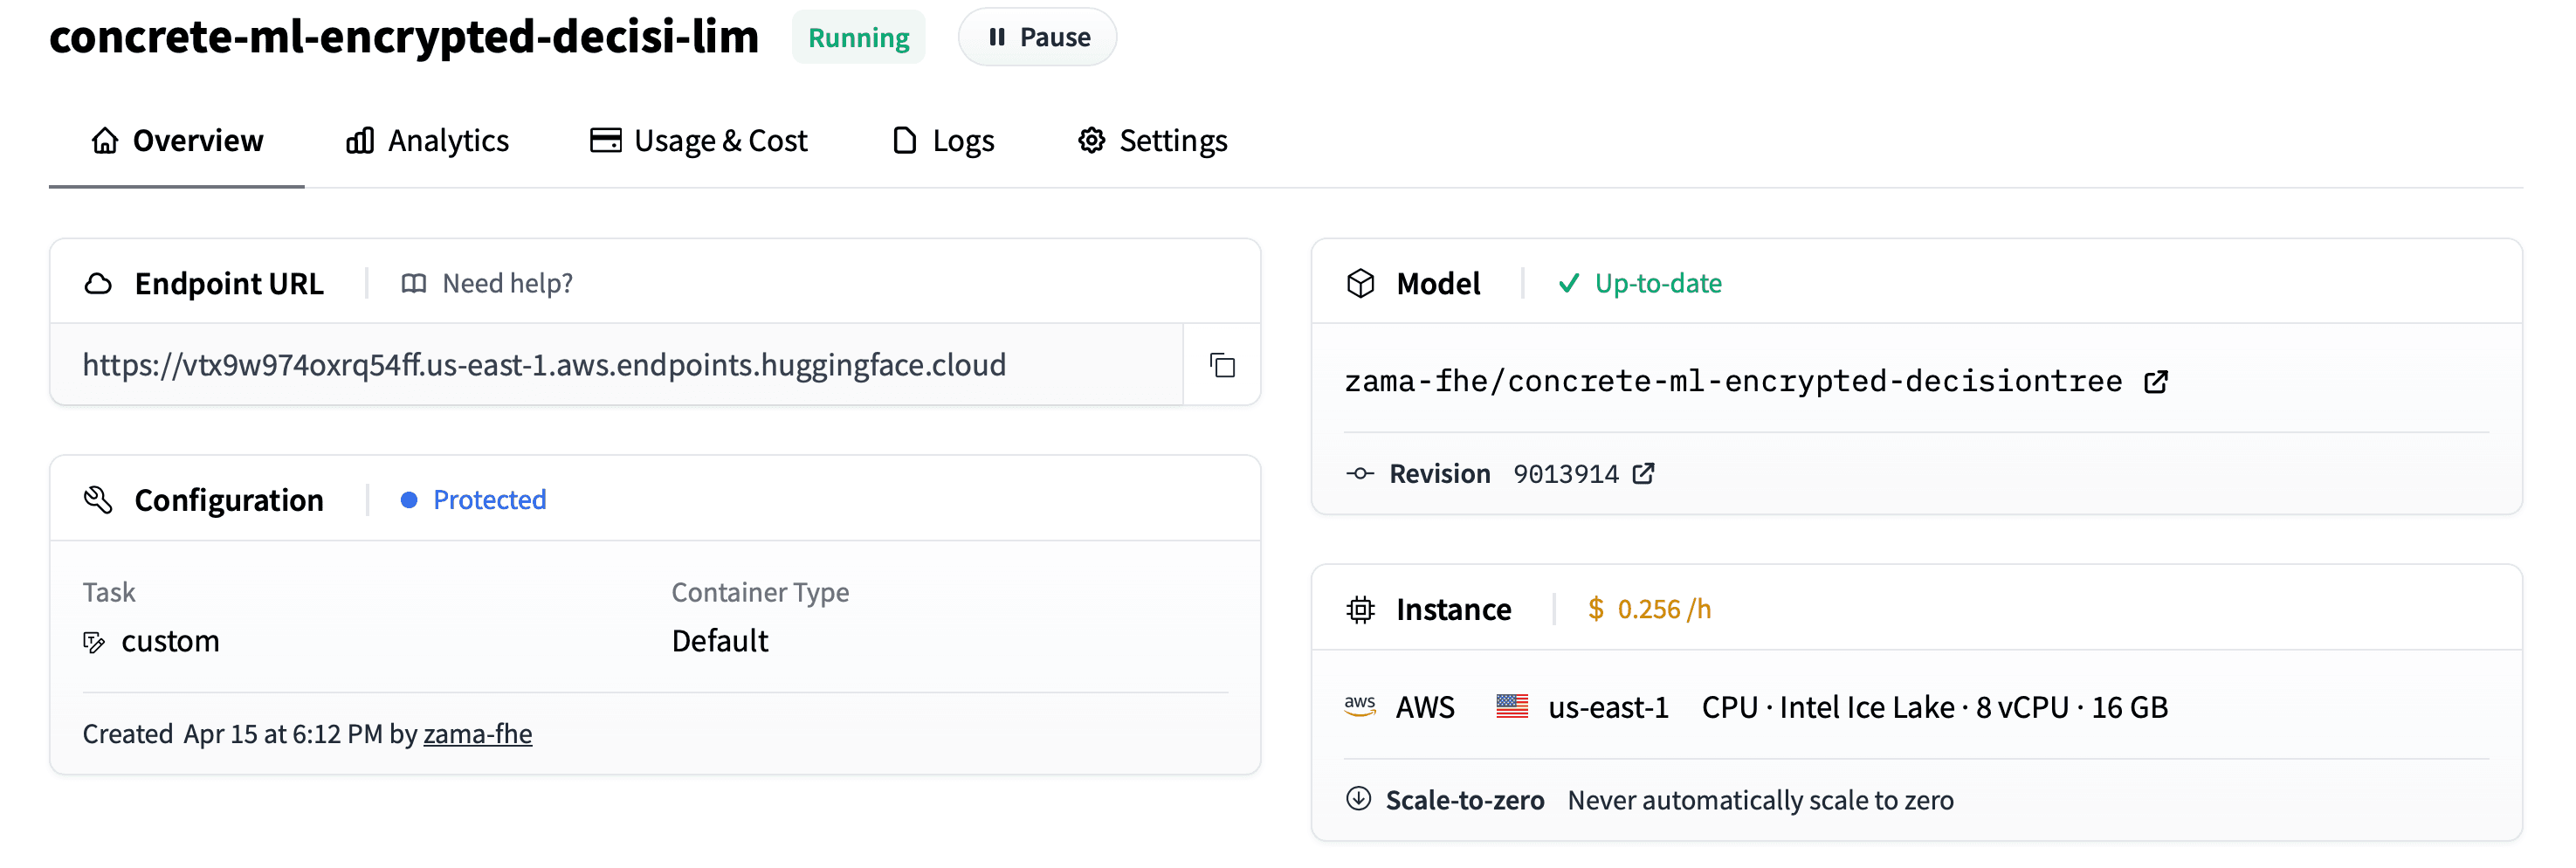Click the cloud icon next to Endpoint URL
The height and width of the screenshot is (868, 2576).
pyautogui.click(x=98, y=284)
